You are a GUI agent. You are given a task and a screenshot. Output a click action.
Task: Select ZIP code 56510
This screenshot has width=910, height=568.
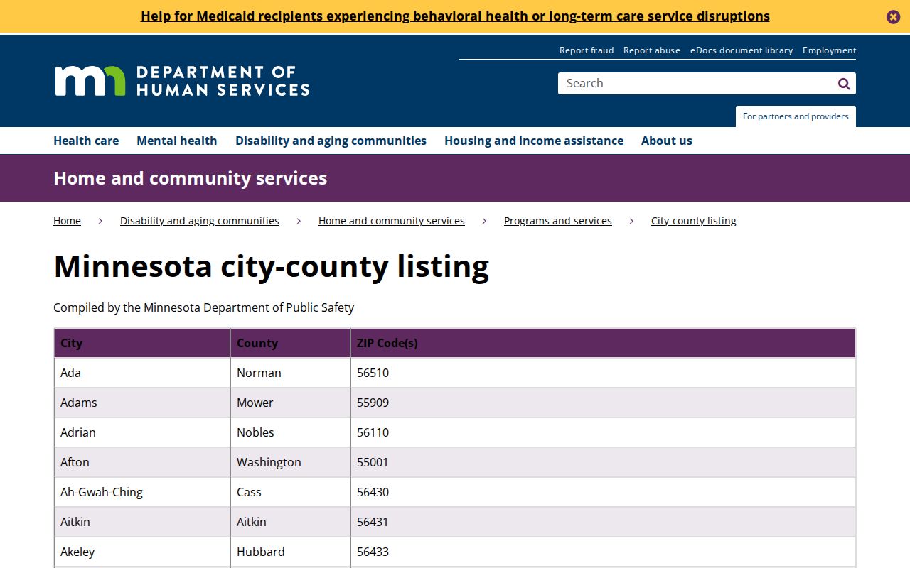point(603,373)
